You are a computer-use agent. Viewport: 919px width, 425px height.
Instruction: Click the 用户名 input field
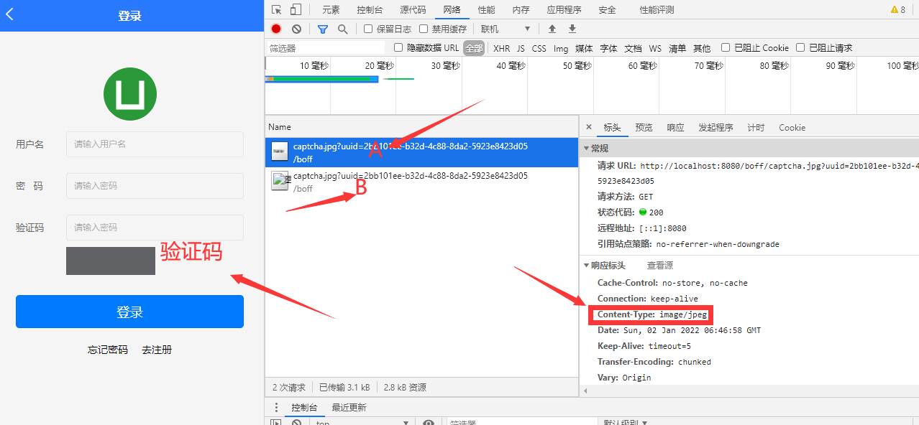[x=155, y=144]
